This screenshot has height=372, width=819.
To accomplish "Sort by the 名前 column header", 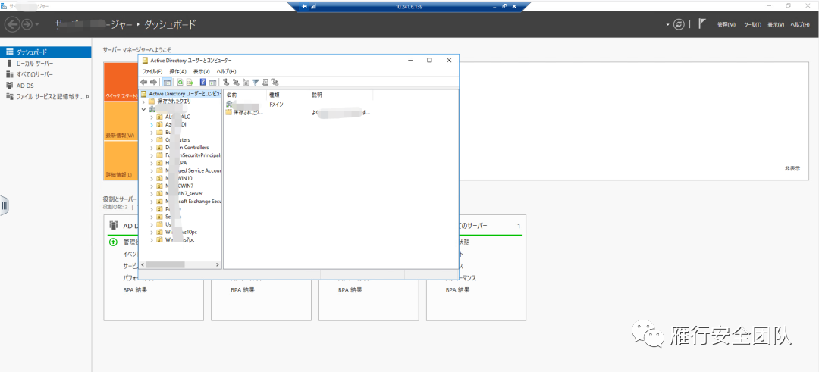I will coord(244,95).
